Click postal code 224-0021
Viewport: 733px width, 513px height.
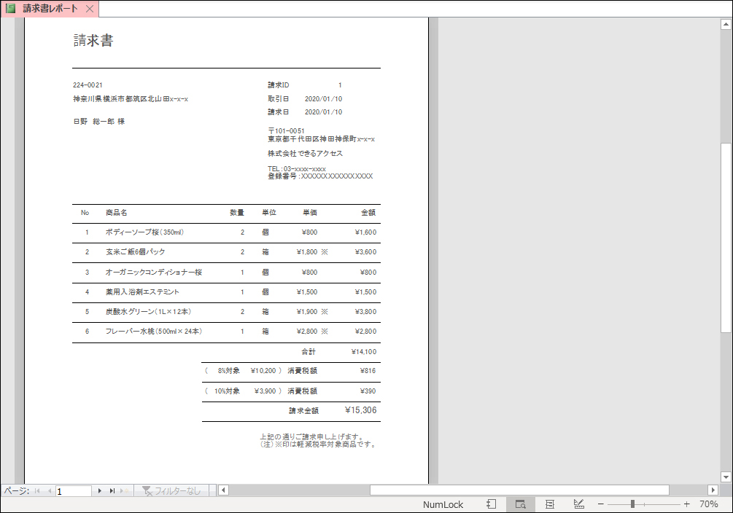(x=88, y=85)
